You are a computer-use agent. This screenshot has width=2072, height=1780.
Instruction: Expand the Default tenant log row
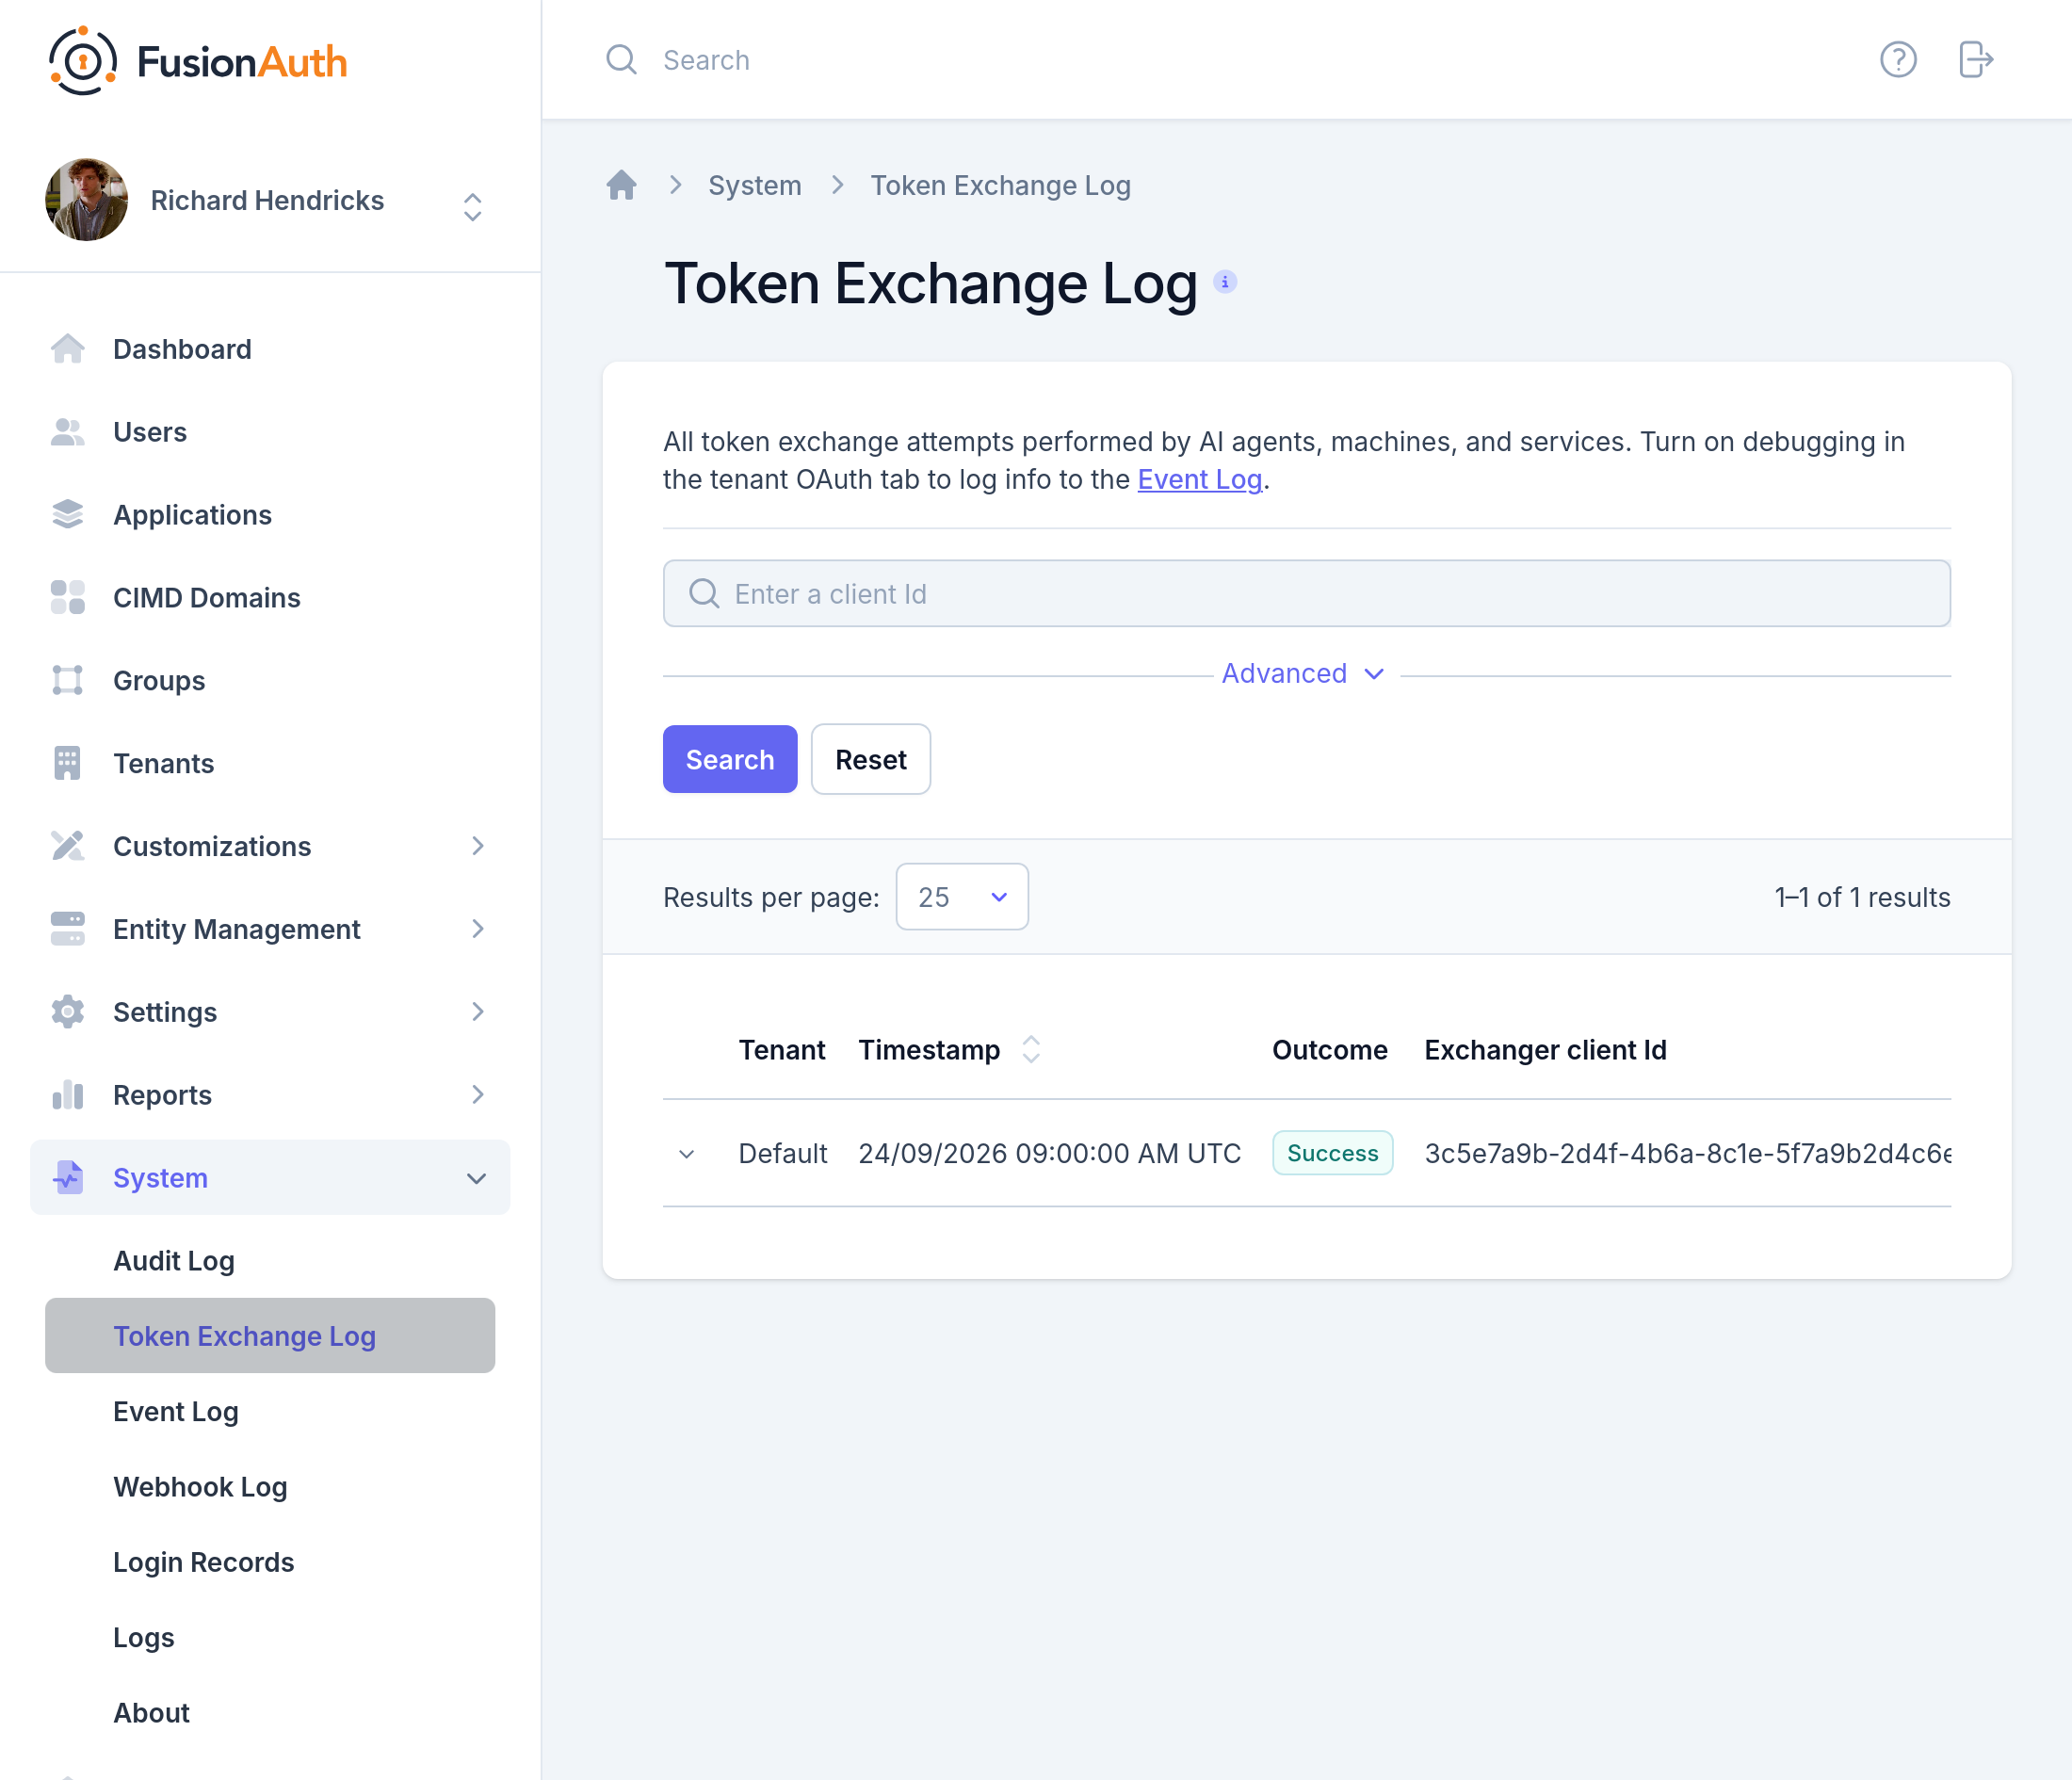pos(686,1154)
